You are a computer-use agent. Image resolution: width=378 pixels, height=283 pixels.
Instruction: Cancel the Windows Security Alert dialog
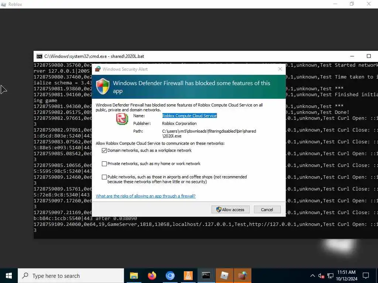pos(267,210)
